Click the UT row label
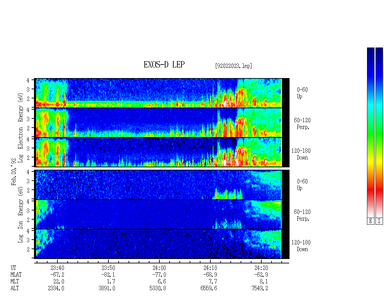Screen dimensions: 384x297 click(x=13, y=268)
